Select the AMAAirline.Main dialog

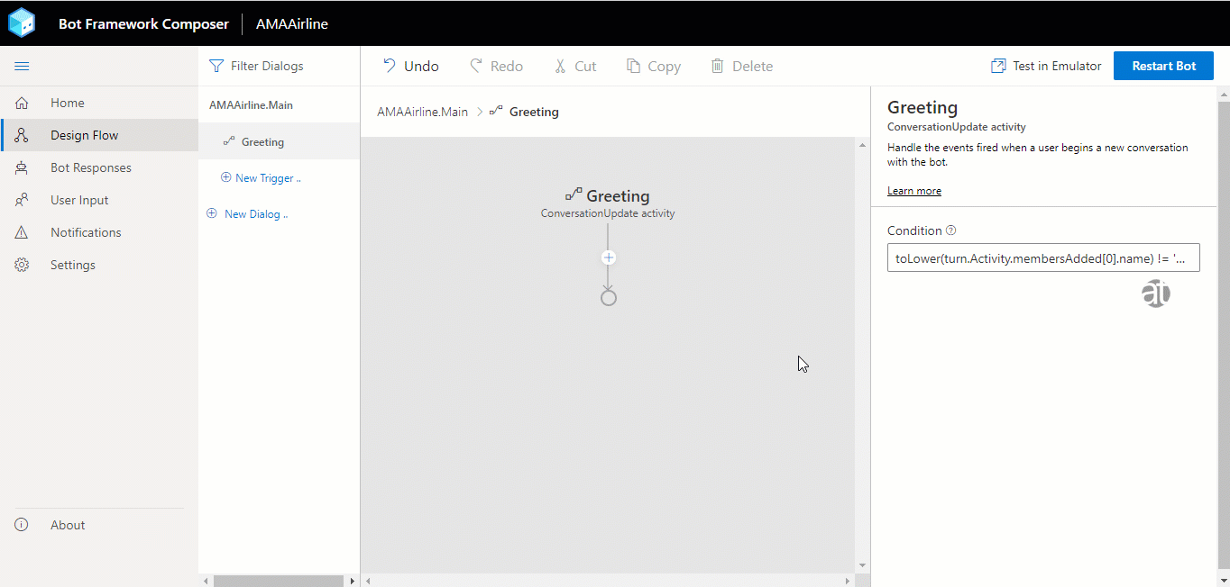click(251, 105)
